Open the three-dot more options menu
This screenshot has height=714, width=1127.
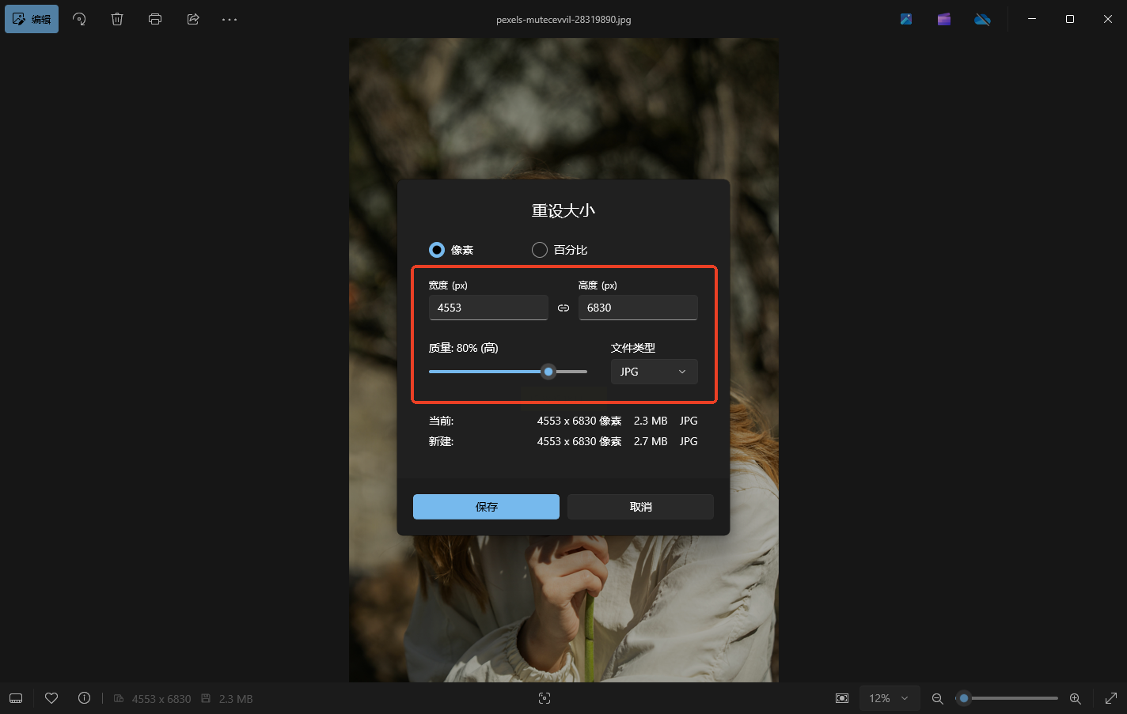230,19
